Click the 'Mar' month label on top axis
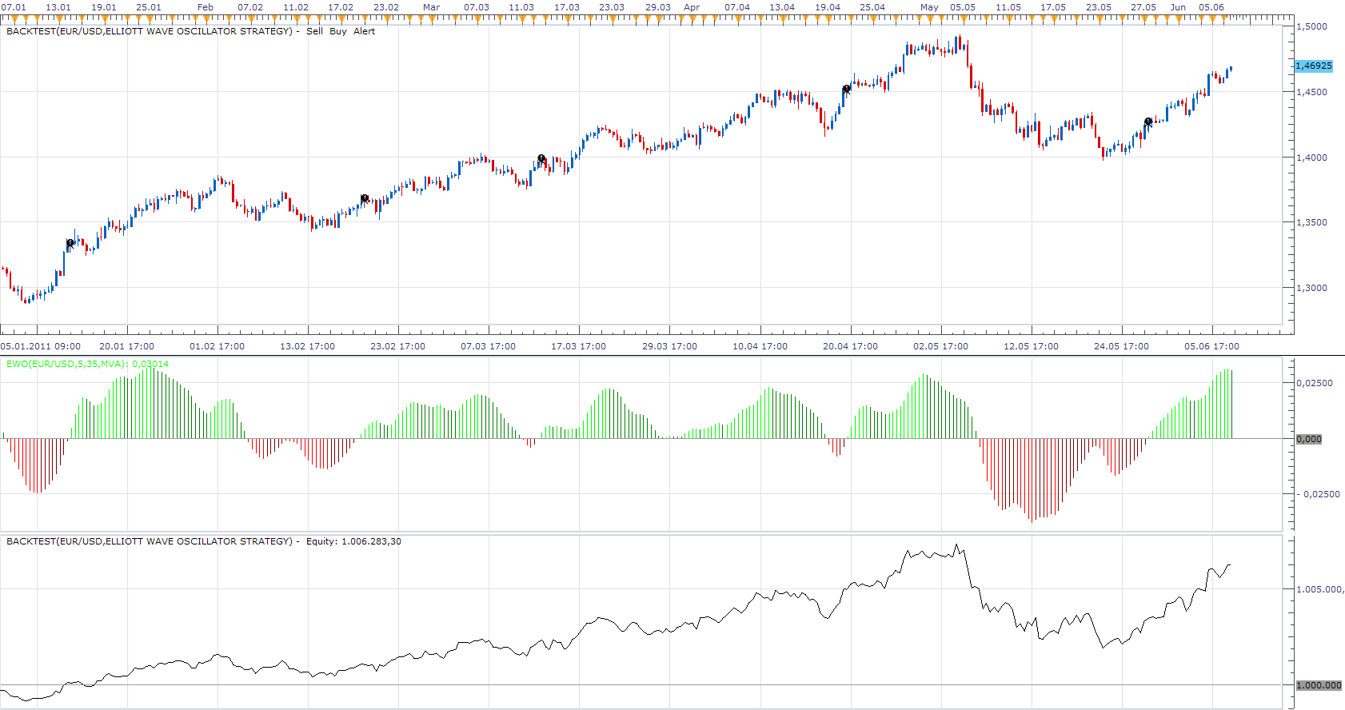The height and width of the screenshot is (710, 1345). [x=431, y=7]
